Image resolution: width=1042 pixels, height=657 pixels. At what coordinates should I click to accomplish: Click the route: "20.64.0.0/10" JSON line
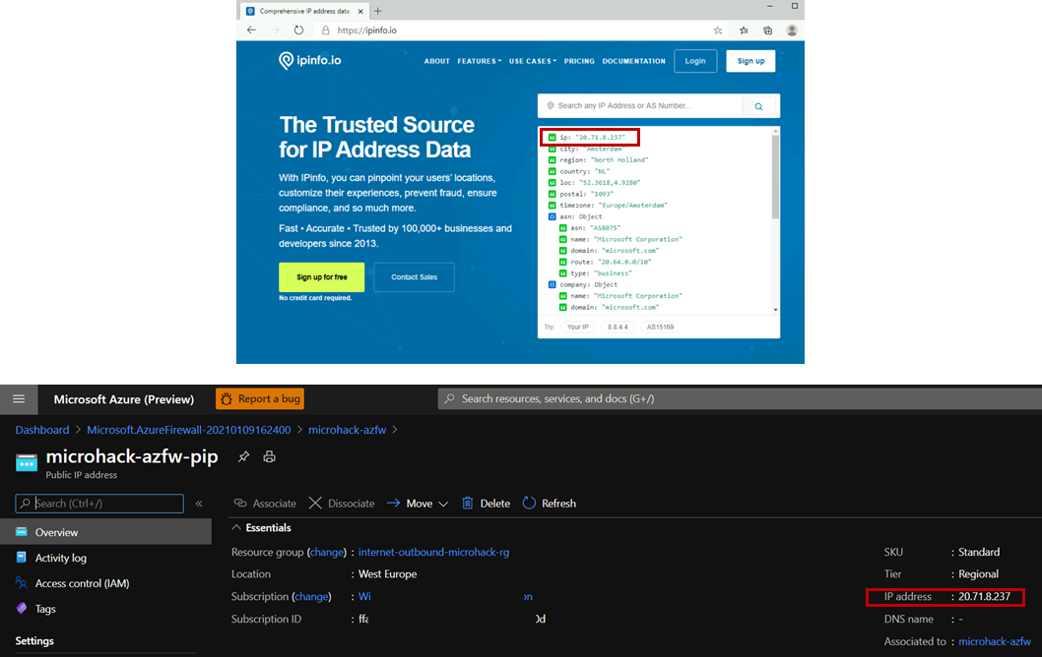click(x=606, y=263)
